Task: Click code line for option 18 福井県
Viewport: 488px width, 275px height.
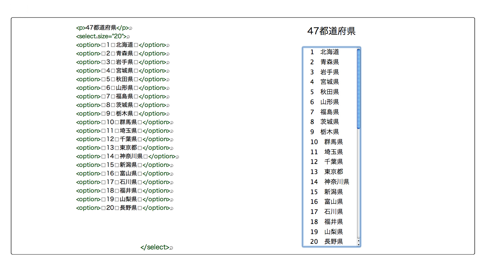Action: [x=125, y=191]
